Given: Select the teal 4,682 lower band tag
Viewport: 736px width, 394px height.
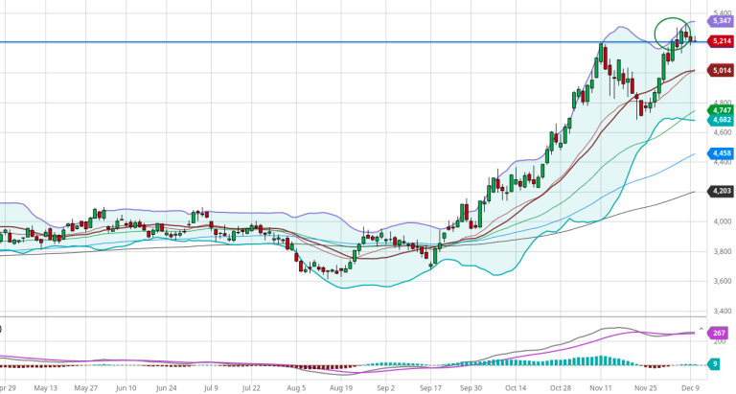Looking at the screenshot, I should point(721,120).
